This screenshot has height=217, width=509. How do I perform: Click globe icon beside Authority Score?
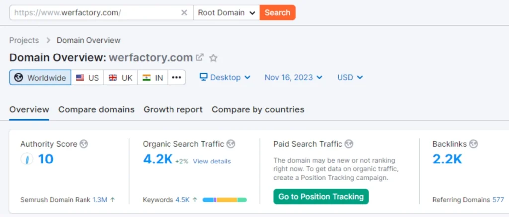coord(84,144)
